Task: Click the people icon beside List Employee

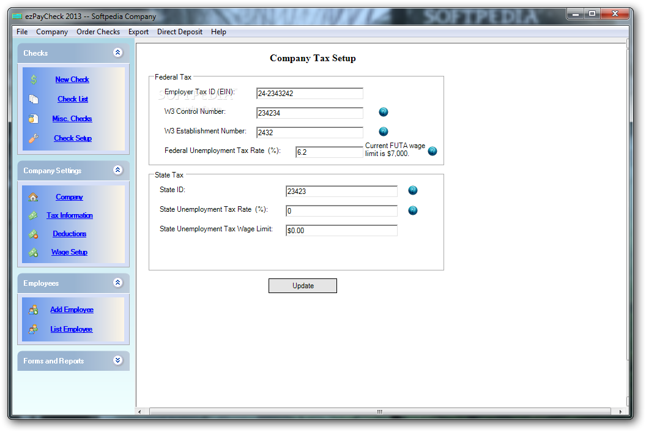Action: [x=34, y=329]
